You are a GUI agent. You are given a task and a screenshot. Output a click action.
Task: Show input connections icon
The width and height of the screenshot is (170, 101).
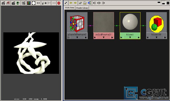(94, 3)
